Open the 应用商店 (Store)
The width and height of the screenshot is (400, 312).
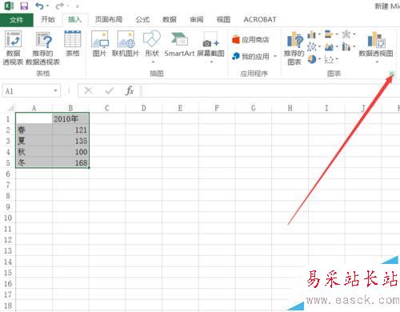tap(250, 40)
